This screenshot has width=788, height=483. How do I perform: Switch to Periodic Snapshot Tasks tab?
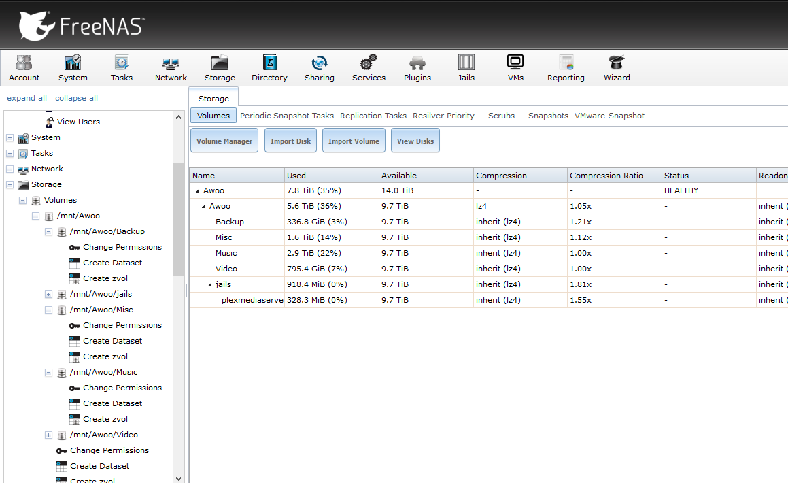[286, 116]
